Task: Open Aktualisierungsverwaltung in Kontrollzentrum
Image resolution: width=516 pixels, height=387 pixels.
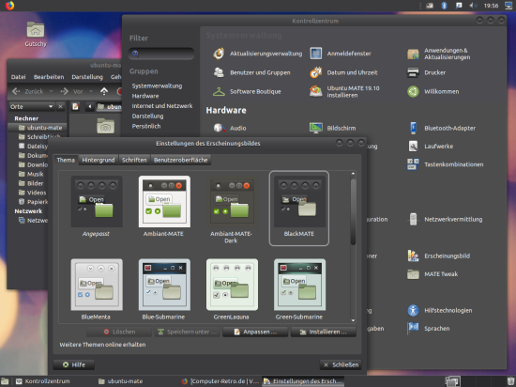Action: 219,54
